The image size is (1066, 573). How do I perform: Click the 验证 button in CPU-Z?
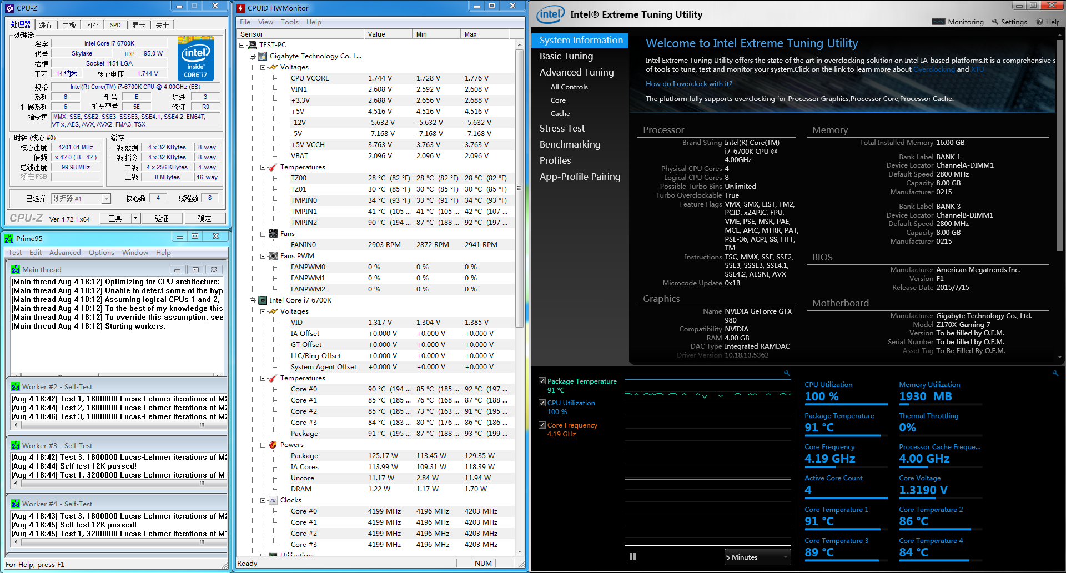click(x=162, y=218)
